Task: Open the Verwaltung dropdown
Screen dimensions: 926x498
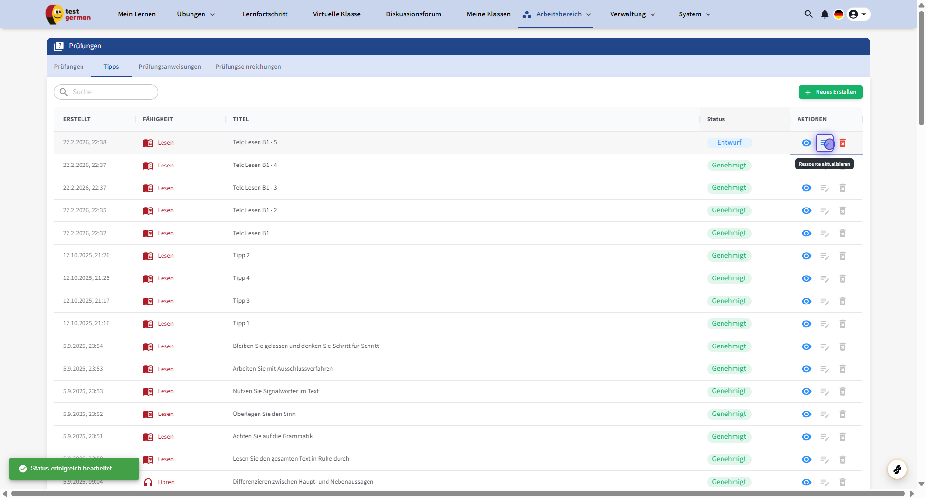Action: pyautogui.click(x=632, y=14)
